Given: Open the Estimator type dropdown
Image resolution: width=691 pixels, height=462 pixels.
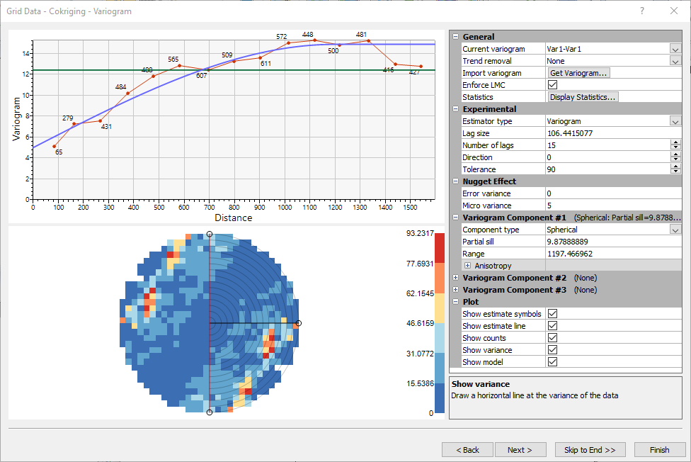Looking at the screenshot, I should (675, 121).
